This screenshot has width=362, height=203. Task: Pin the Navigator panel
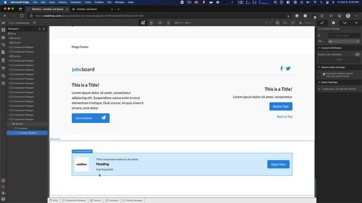[x=44, y=29]
